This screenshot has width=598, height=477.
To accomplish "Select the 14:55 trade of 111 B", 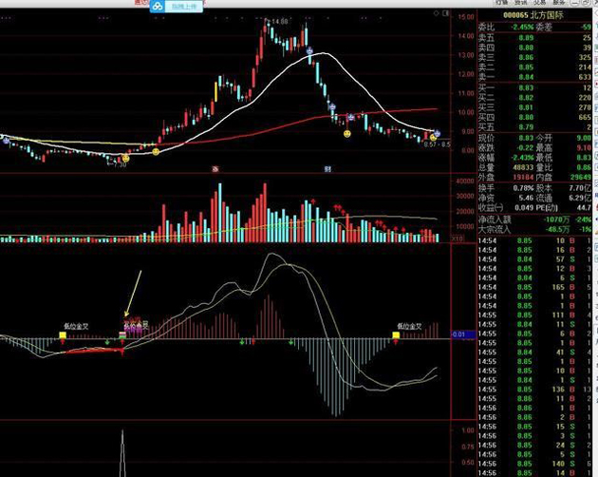I will [534, 315].
